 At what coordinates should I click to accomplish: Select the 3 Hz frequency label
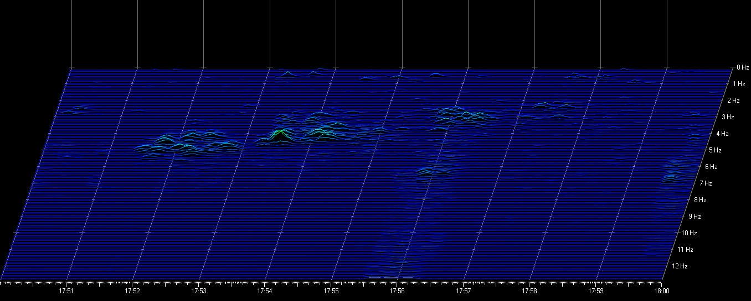point(728,117)
